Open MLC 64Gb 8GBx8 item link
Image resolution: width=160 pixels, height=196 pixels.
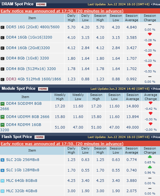[x=22, y=181]
